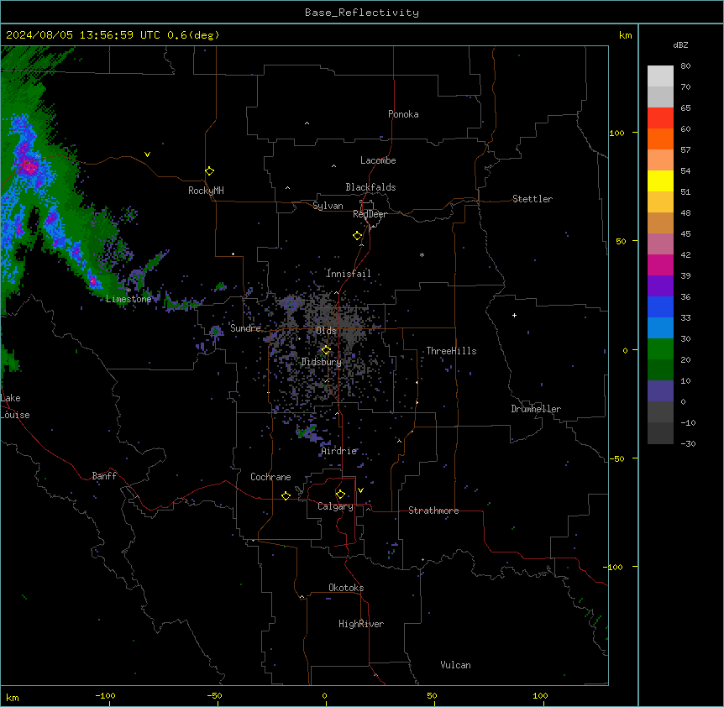The height and width of the screenshot is (707, 724).
Task: Click the -30 value on the dBZ scale
Action: 688,443
